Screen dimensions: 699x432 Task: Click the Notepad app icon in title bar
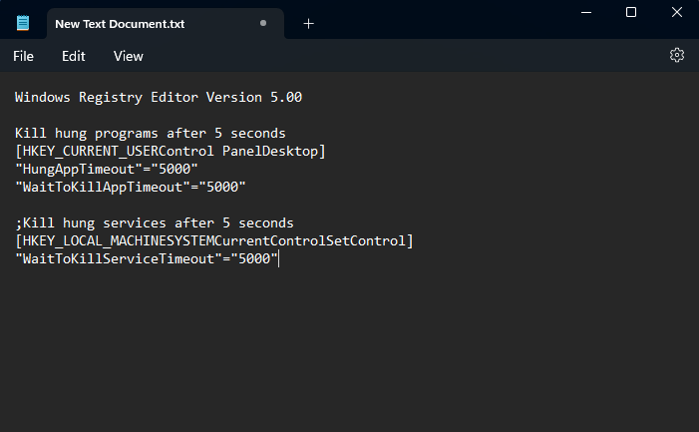(x=23, y=23)
